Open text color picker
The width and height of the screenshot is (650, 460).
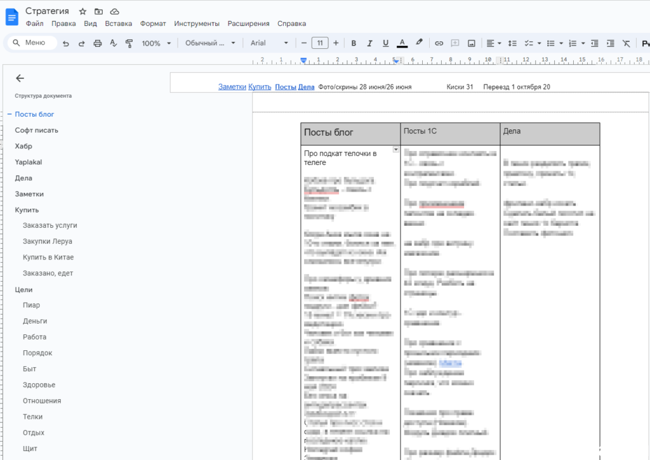(x=402, y=43)
